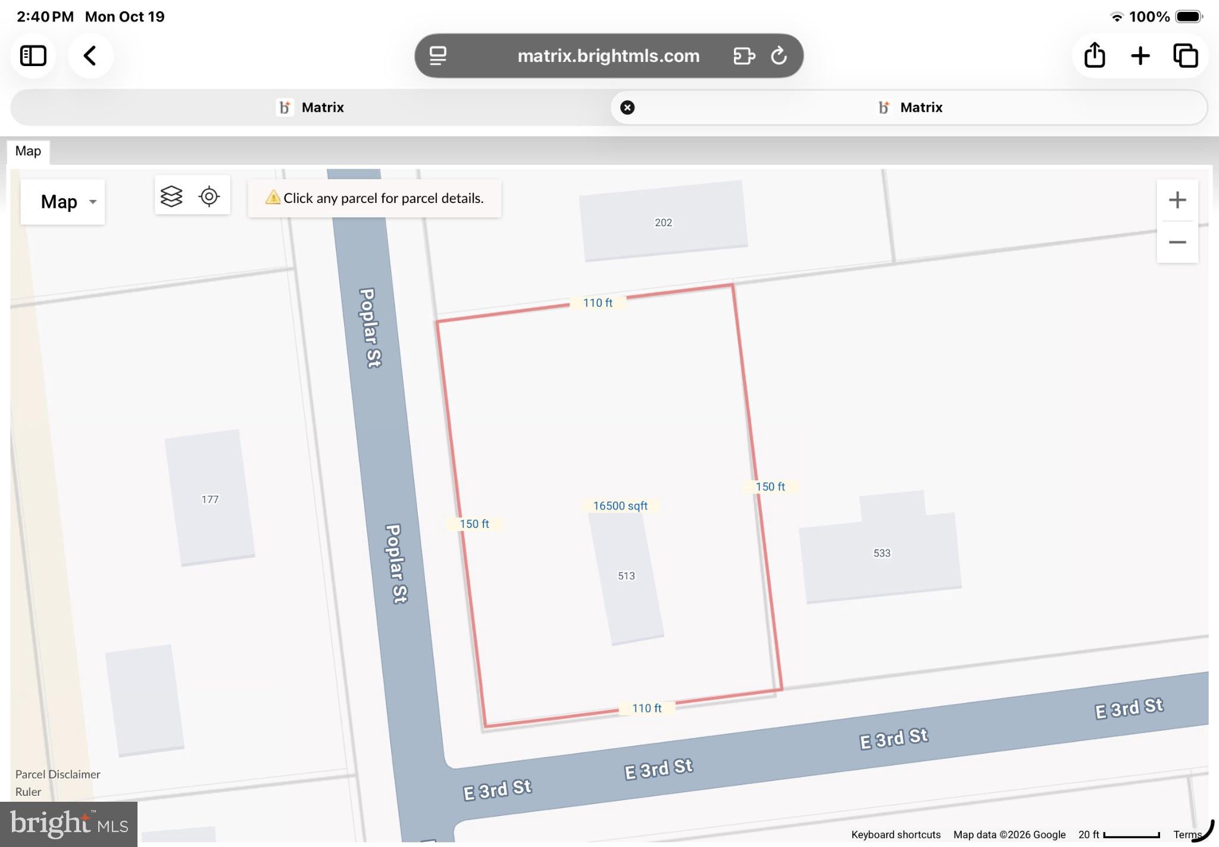Click the Wi-Fi status icon
Image resolution: width=1219 pixels, height=847 pixels.
(x=1117, y=17)
